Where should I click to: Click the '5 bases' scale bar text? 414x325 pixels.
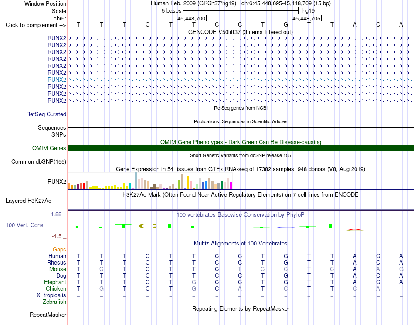172,11
